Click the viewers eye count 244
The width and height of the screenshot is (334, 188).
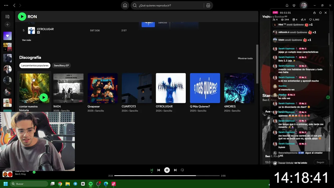pos(285,20)
